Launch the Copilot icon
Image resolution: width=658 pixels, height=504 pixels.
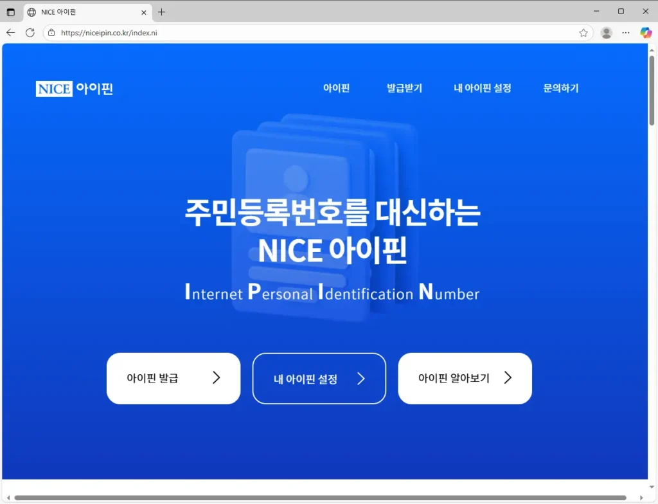645,33
